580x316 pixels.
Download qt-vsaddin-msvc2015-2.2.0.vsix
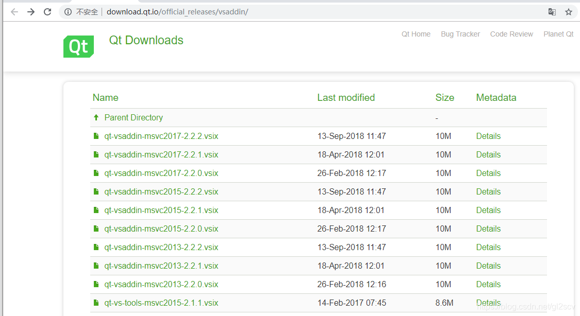pyautogui.click(x=161, y=229)
